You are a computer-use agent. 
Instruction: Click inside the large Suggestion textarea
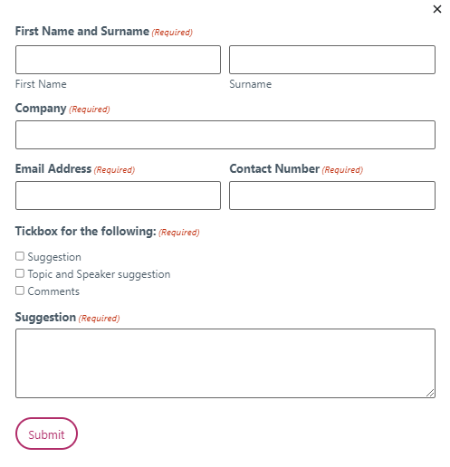click(225, 363)
